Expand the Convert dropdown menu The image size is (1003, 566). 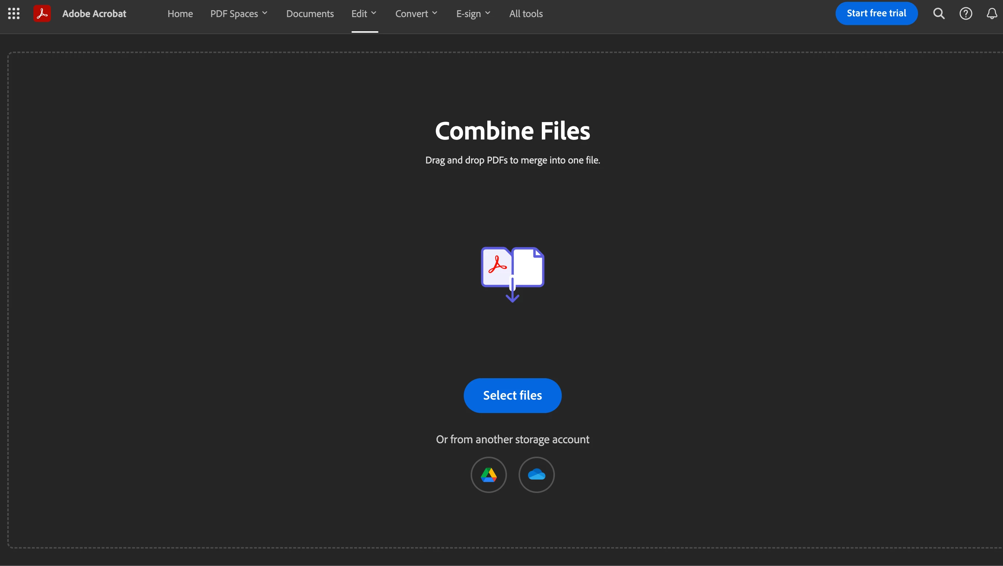[416, 14]
